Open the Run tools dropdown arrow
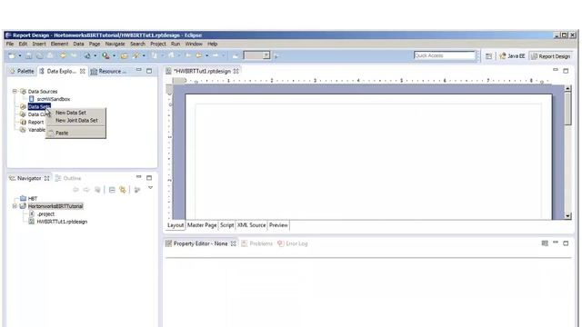The image size is (582, 327). [x=114, y=56]
